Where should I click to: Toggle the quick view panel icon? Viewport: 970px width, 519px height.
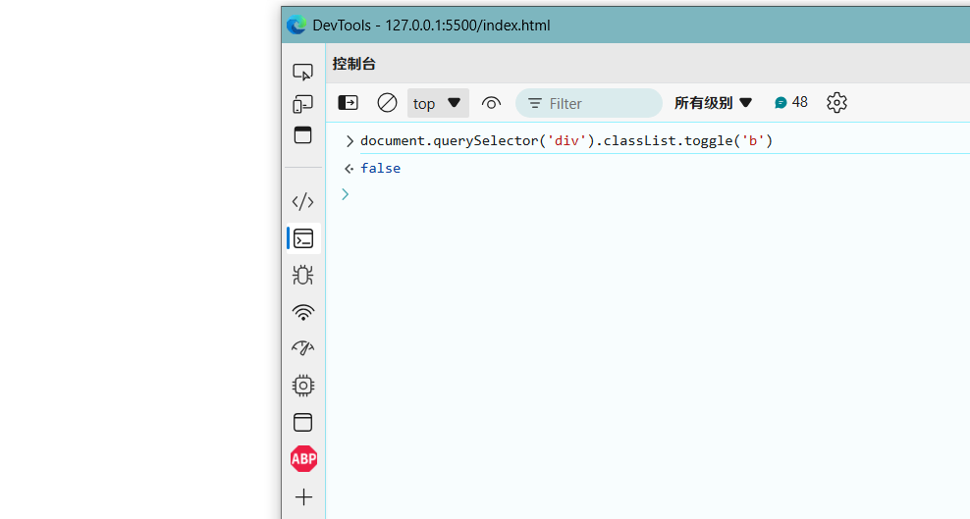[303, 135]
